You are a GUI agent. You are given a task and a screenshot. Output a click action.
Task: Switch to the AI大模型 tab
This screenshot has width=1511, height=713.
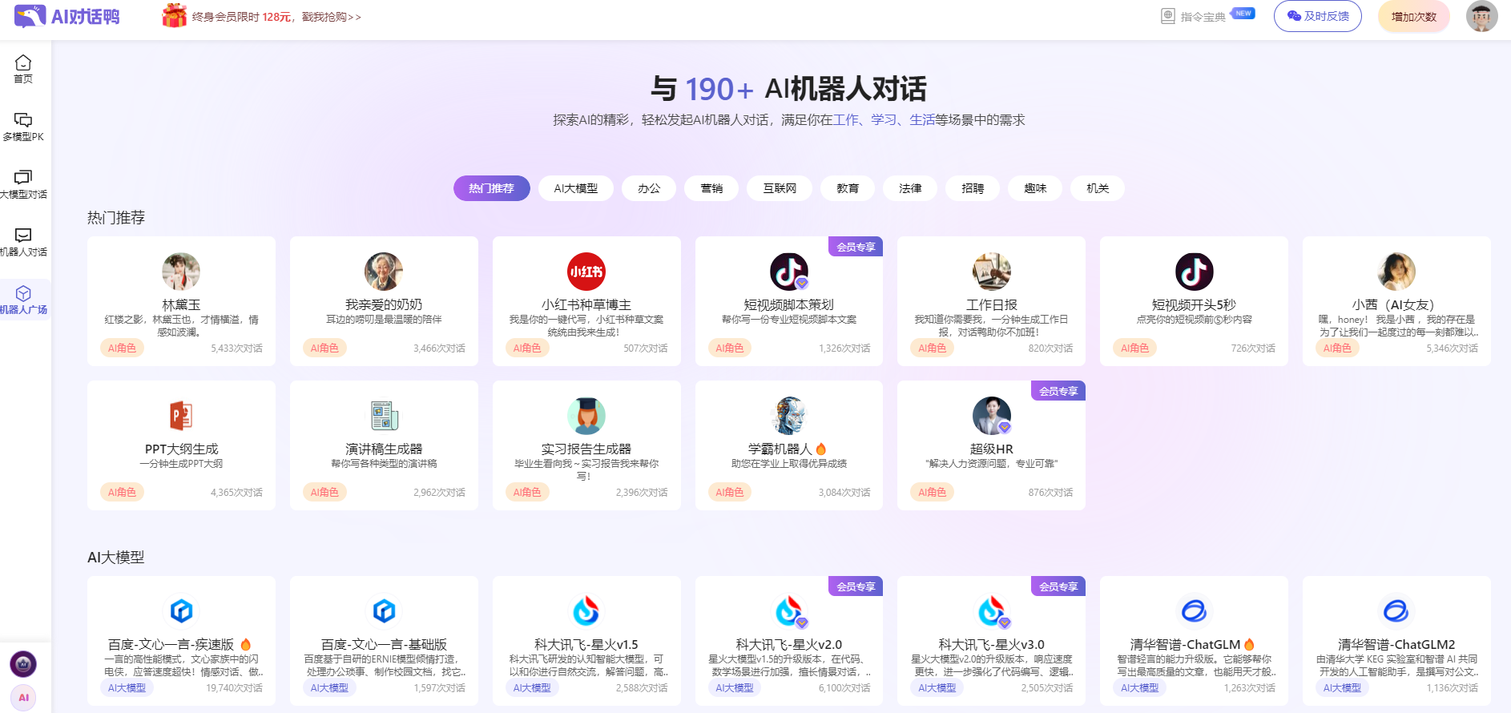pyautogui.click(x=576, y=188)
